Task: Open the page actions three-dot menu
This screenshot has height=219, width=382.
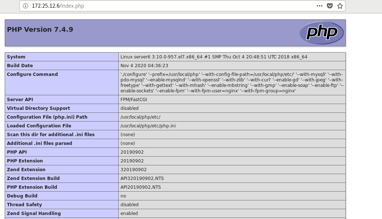Action: (x=320, y=6)
